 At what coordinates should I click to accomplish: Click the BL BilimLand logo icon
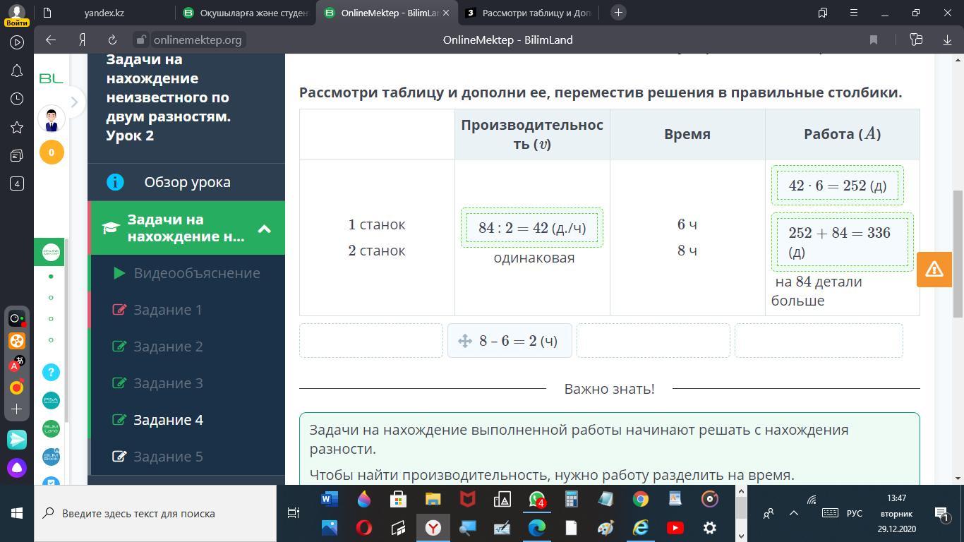(x=52, y=78)
